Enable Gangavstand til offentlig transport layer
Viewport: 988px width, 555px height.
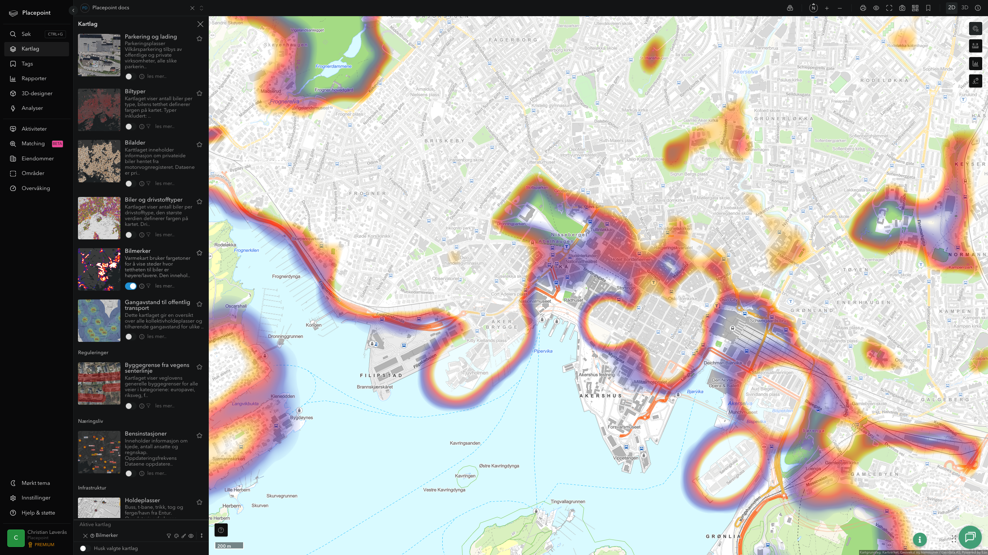(130, 336)
